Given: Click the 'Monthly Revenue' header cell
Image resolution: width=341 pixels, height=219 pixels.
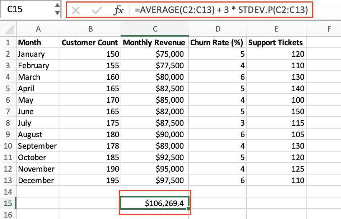Looking at the screenshot, I should pos(155,42).
